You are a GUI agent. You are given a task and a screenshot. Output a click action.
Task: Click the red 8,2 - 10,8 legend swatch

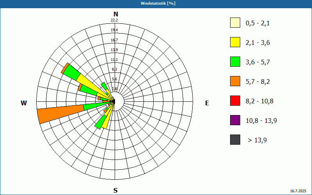tap(235, 101)
